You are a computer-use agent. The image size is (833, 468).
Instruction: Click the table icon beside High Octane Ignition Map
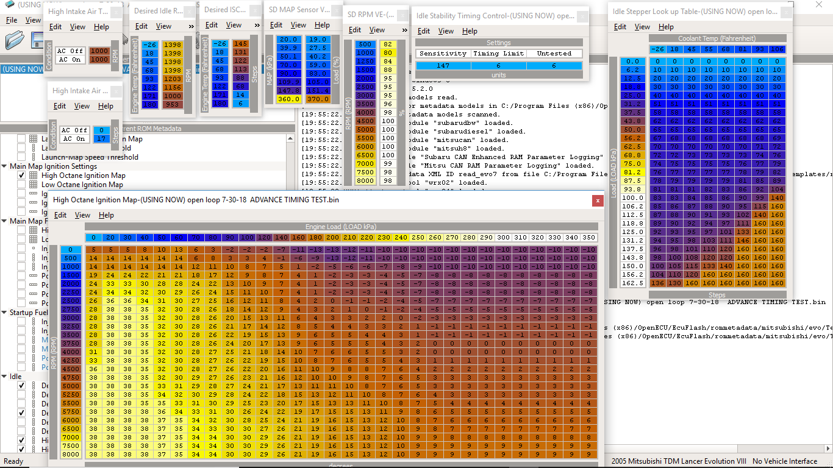click(34, 175)
